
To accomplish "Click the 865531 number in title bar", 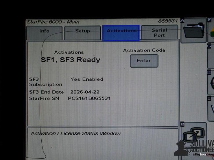I will [167, 21].
